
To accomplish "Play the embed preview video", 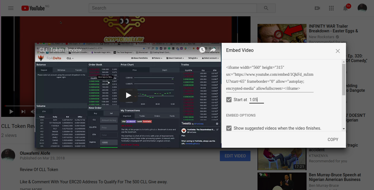I will point(128,95).
